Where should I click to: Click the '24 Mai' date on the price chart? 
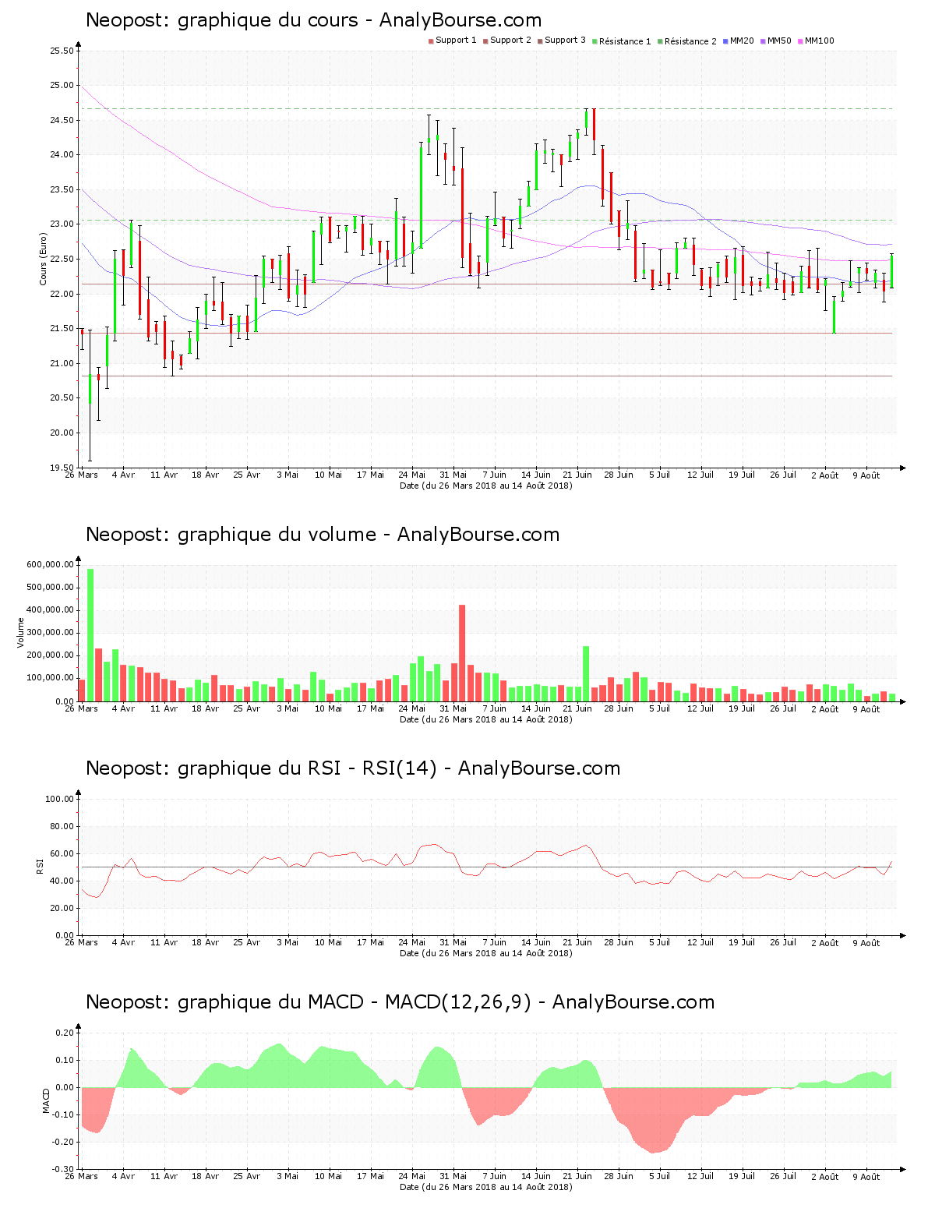click(412, 475)
